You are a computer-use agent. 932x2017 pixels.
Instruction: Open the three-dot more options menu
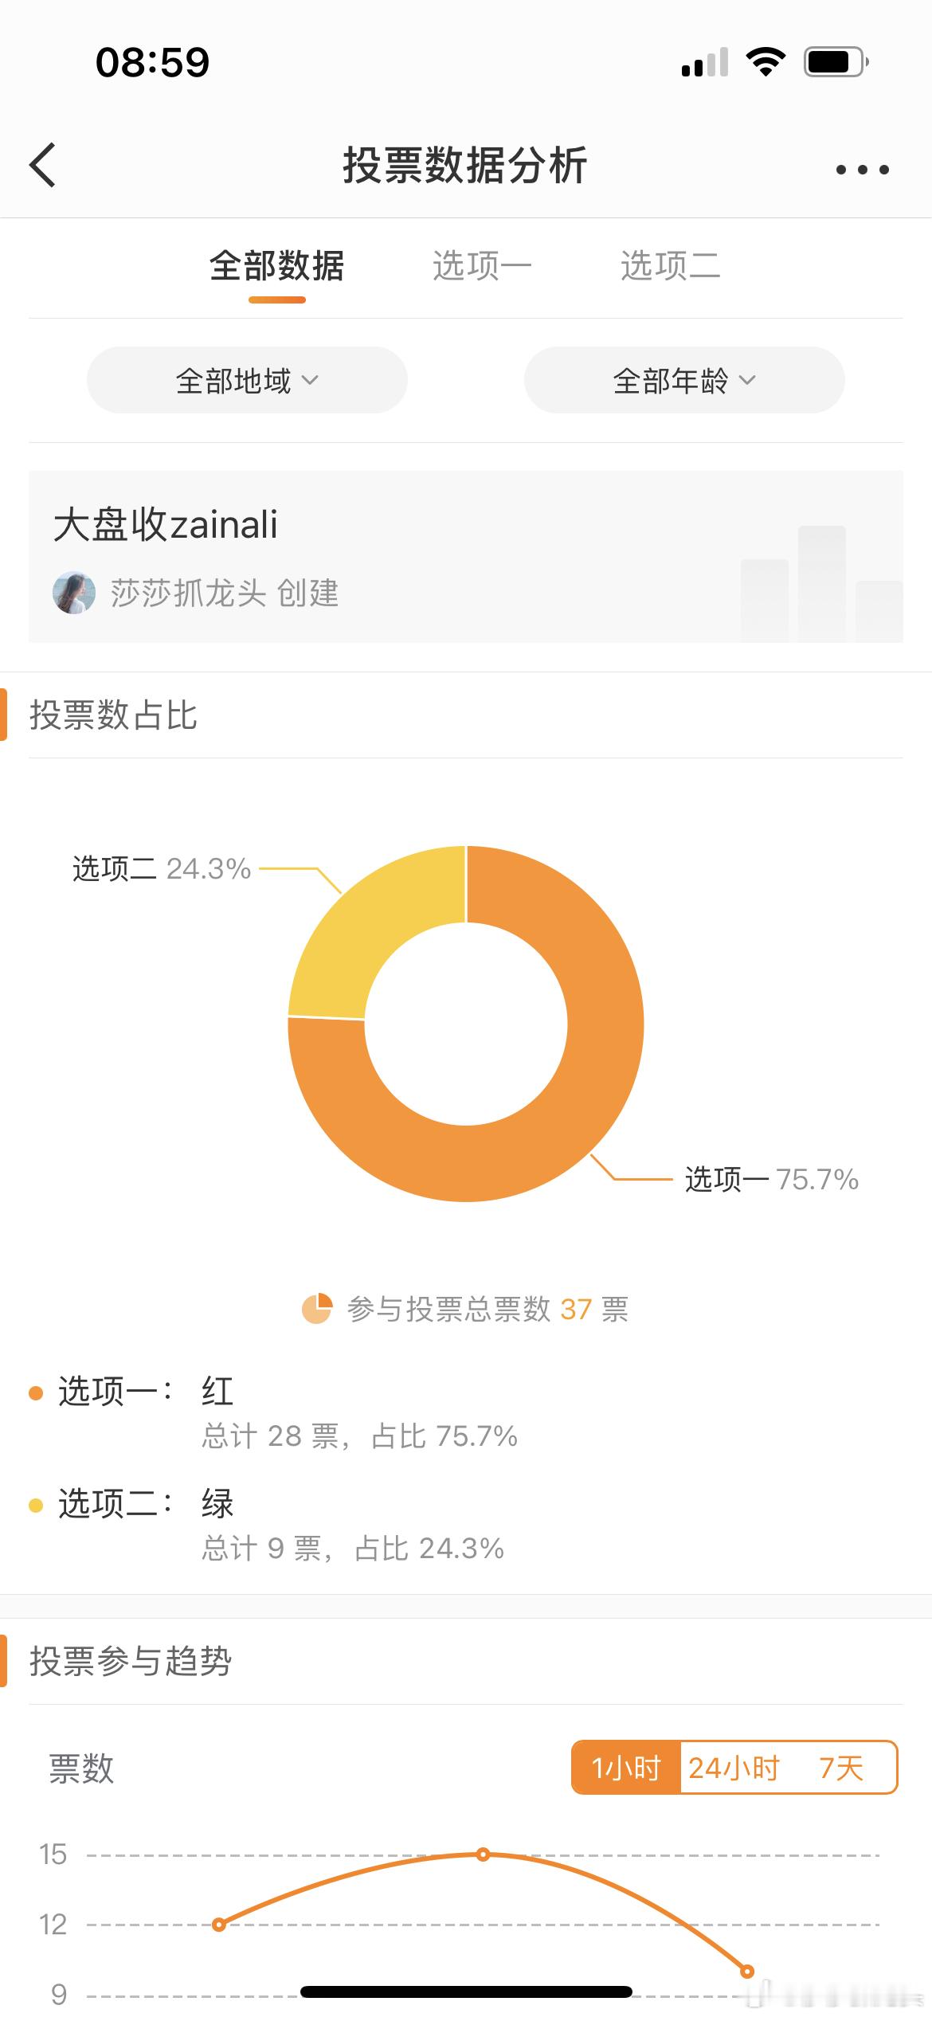pos(862,169)
